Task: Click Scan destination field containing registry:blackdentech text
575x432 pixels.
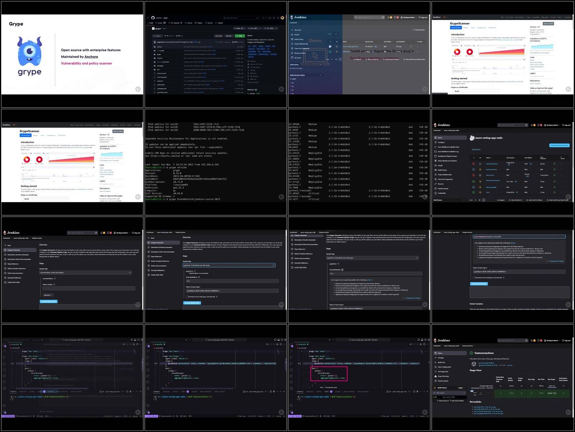Action: pos(519,237)
